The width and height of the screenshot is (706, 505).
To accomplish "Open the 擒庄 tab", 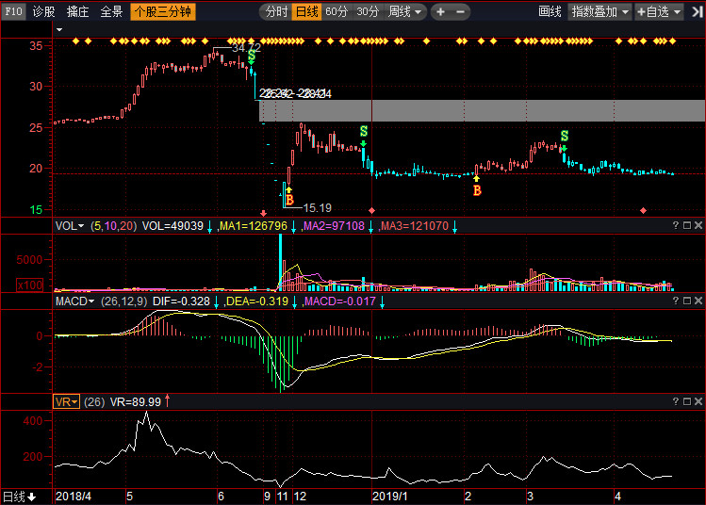I will [x=77, y=11].
